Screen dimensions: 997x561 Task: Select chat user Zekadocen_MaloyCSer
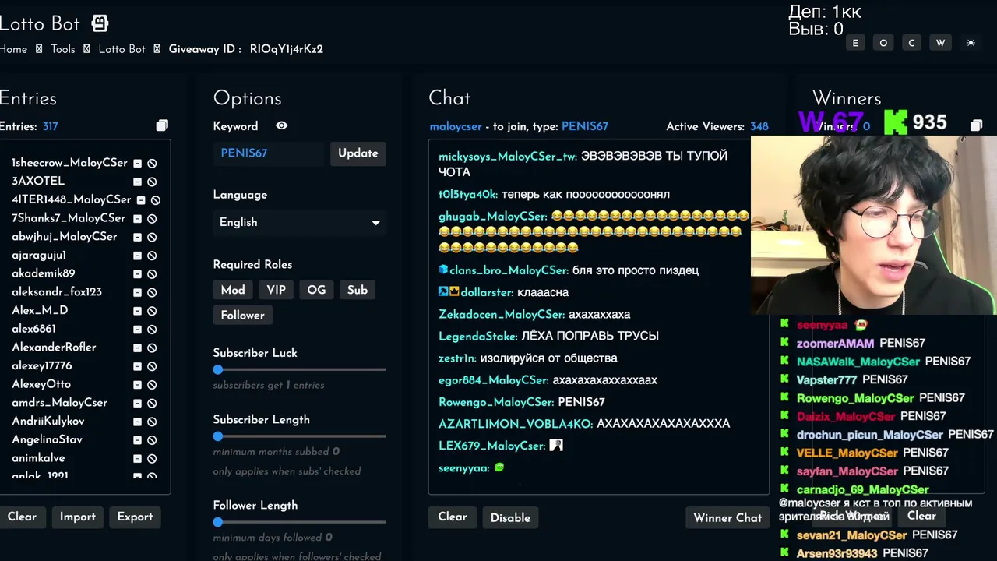click(502, 314)
